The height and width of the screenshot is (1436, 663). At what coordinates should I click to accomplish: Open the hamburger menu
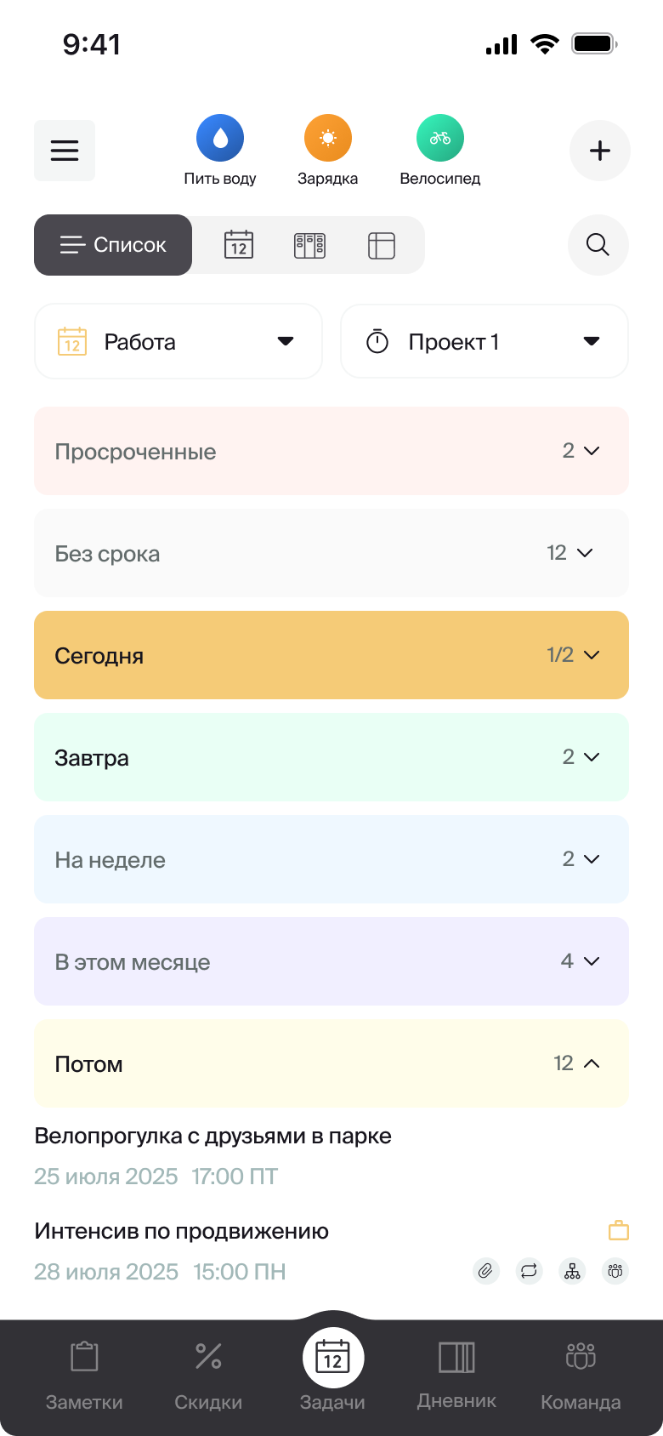tap(65, 151)
